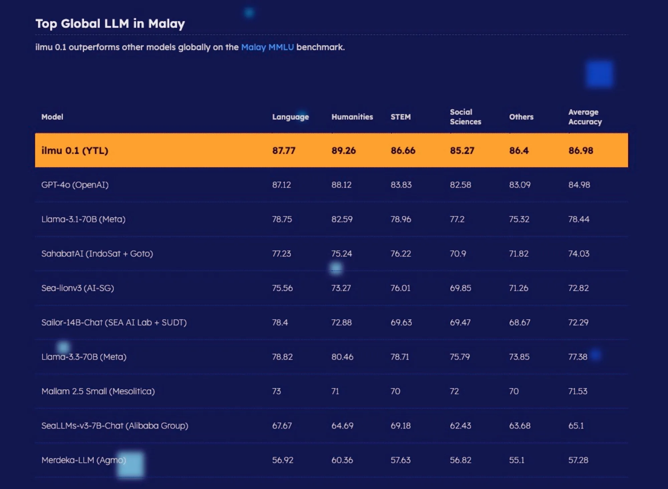668x489 pixels.
Task: Click SahabatAI average accuracy 74.03
Action: tap(579, 254)
